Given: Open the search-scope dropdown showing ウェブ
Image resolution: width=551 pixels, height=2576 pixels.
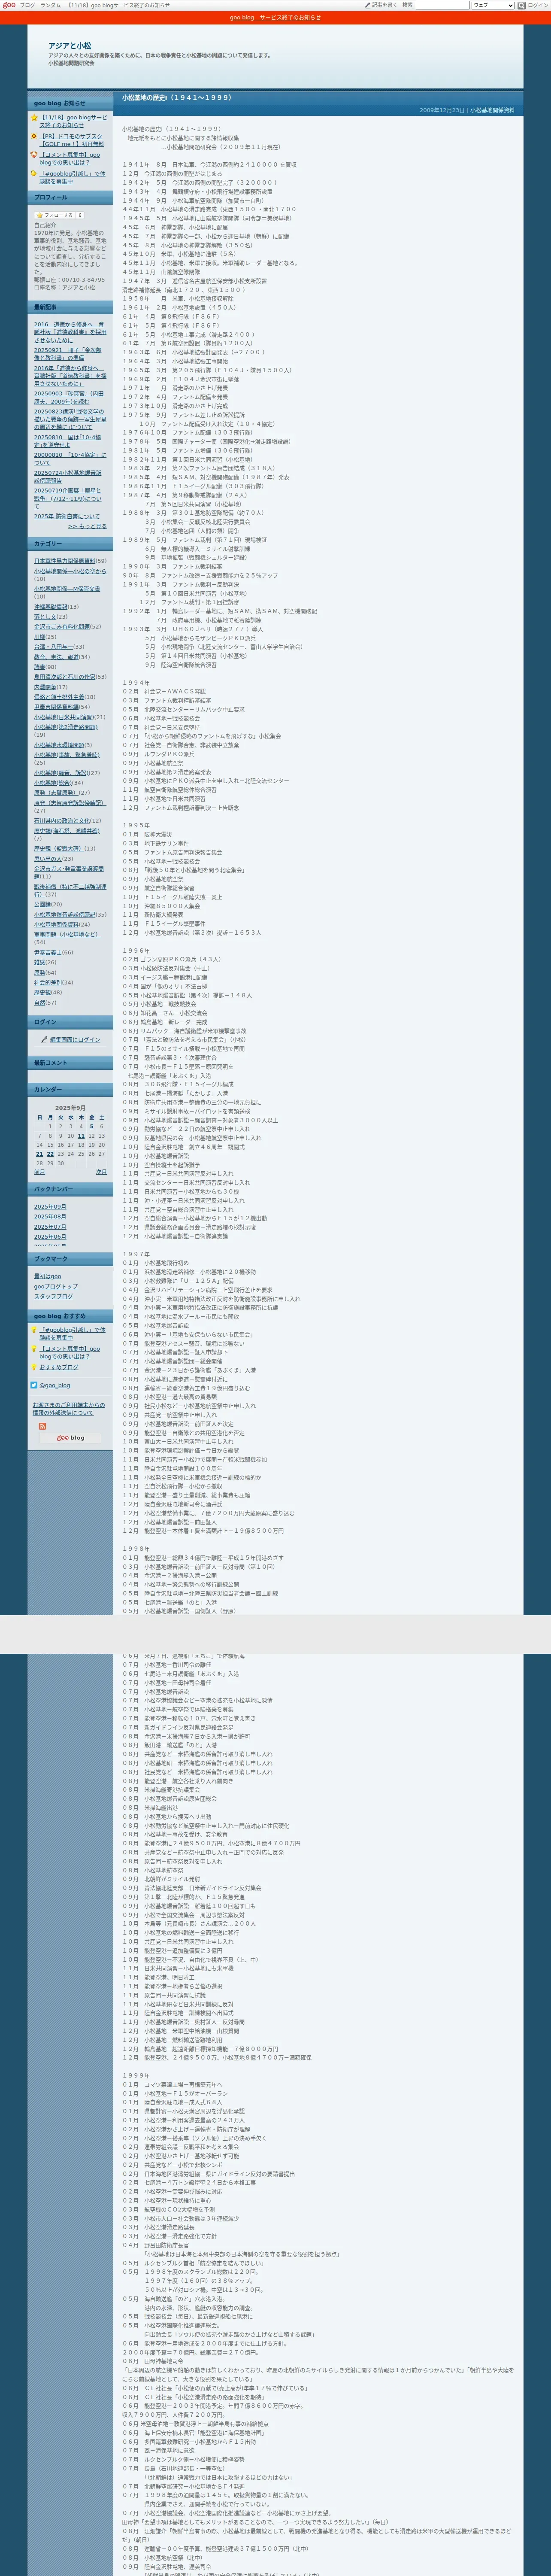Looking at the screenshot, I should [x=492, y=5].
